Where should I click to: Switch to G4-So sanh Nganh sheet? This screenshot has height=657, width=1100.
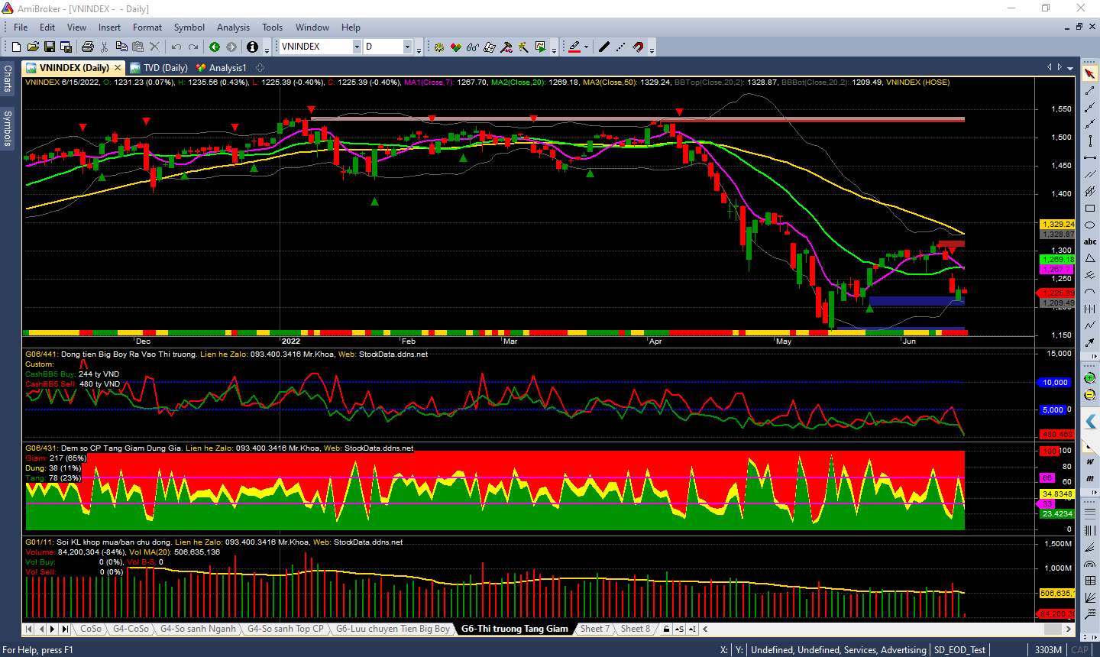pyautogui.click(x=198, y=629)
